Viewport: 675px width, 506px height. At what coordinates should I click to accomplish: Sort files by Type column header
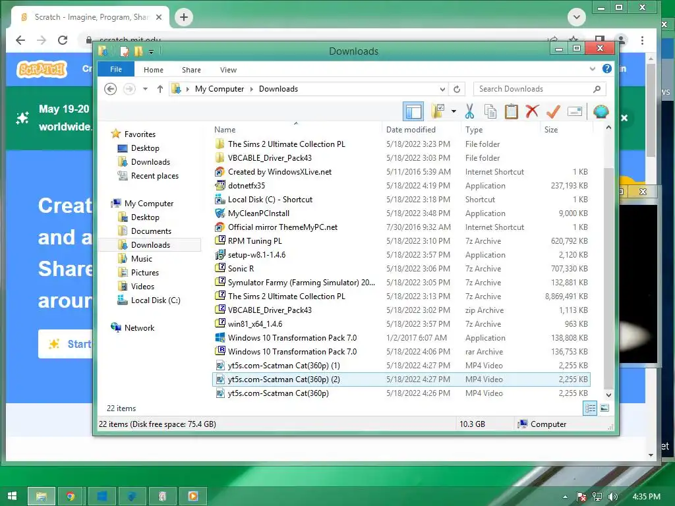point(474,130)
